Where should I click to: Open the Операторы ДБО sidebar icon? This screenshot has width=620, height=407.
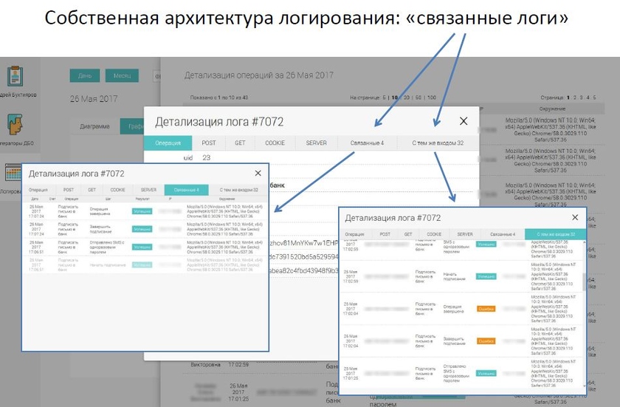click(14, 124)
